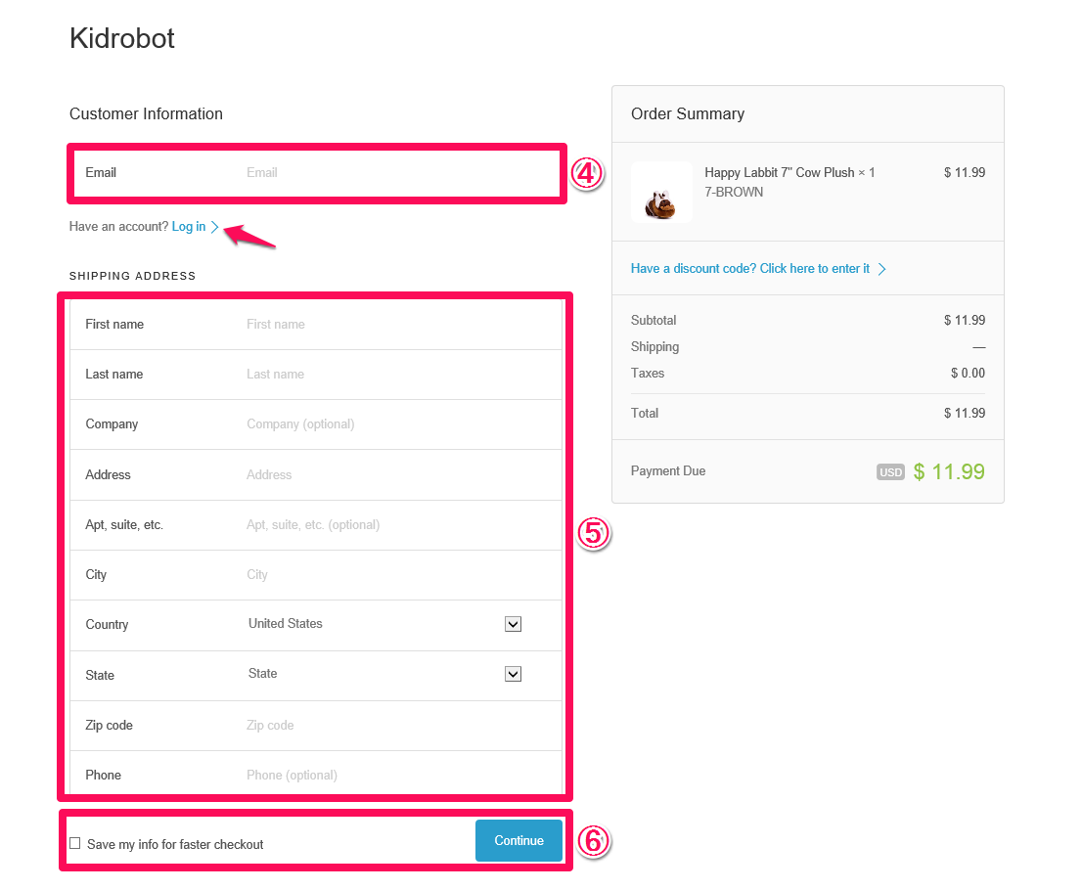
Task: Click into the First name field
Action: [316, 325]
